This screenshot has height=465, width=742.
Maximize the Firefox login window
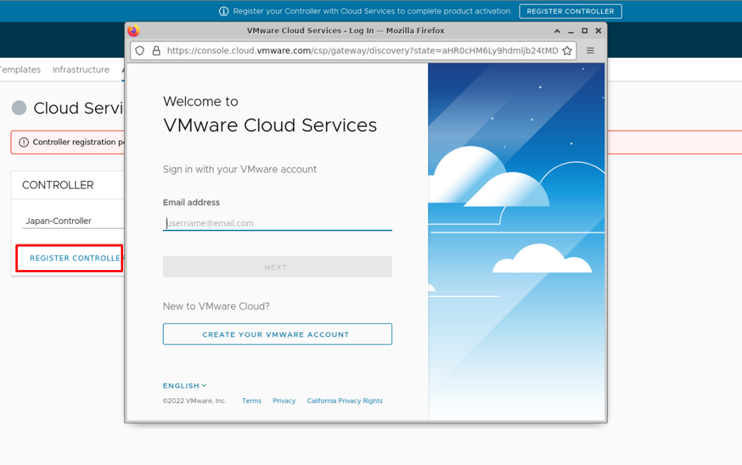(584, 31)
